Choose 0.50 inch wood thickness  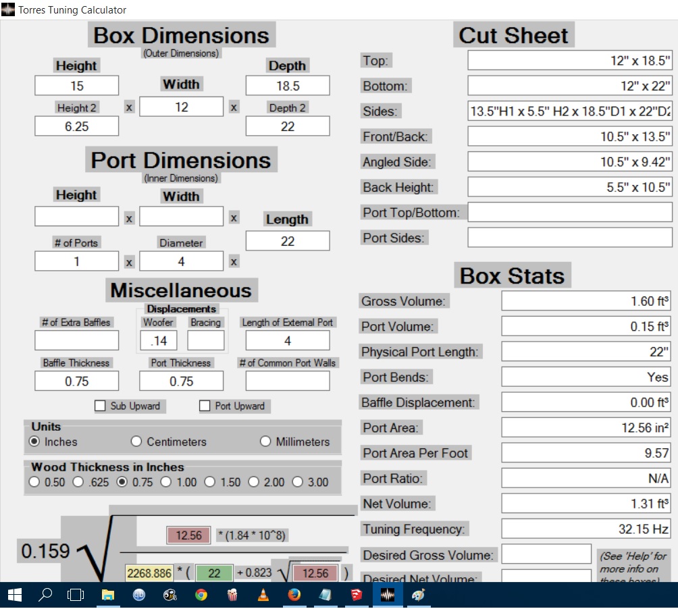click(34, 482)
